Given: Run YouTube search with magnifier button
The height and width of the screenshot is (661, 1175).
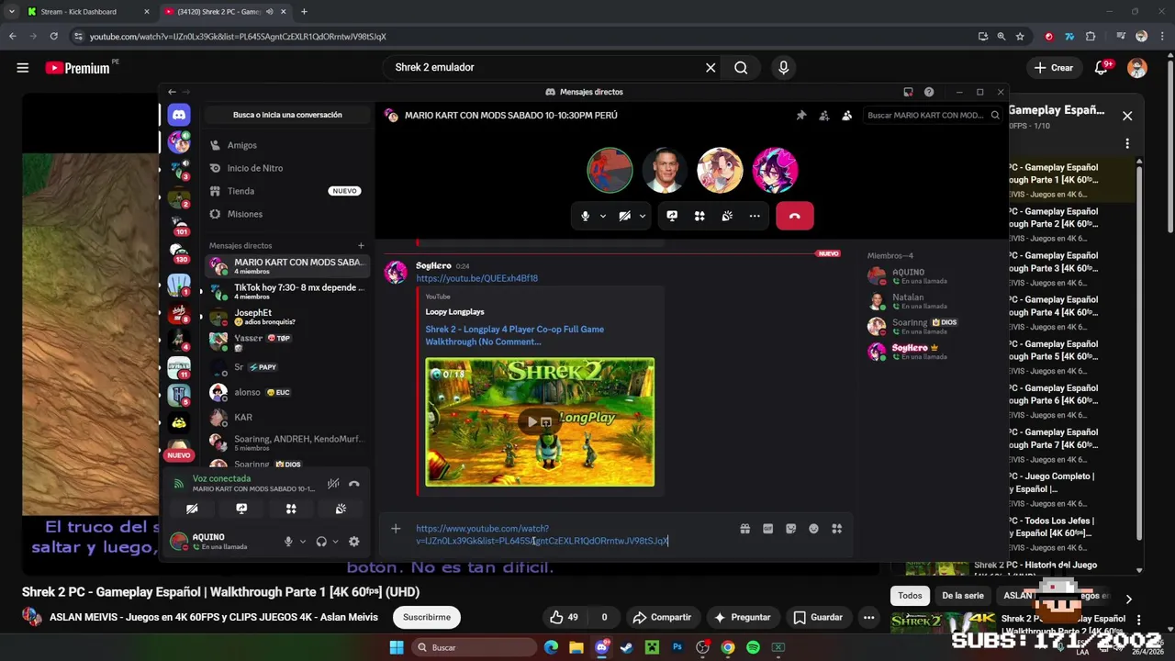Looking at the screenshot, I should [x=741, y=67].
